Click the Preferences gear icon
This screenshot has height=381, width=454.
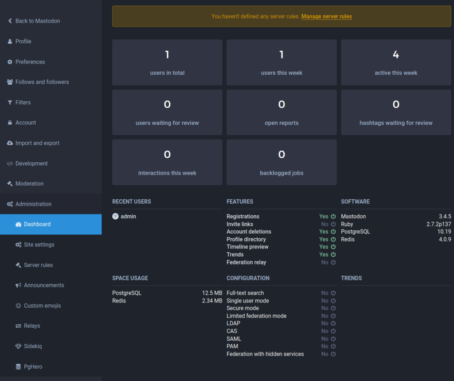pos(10,62)
